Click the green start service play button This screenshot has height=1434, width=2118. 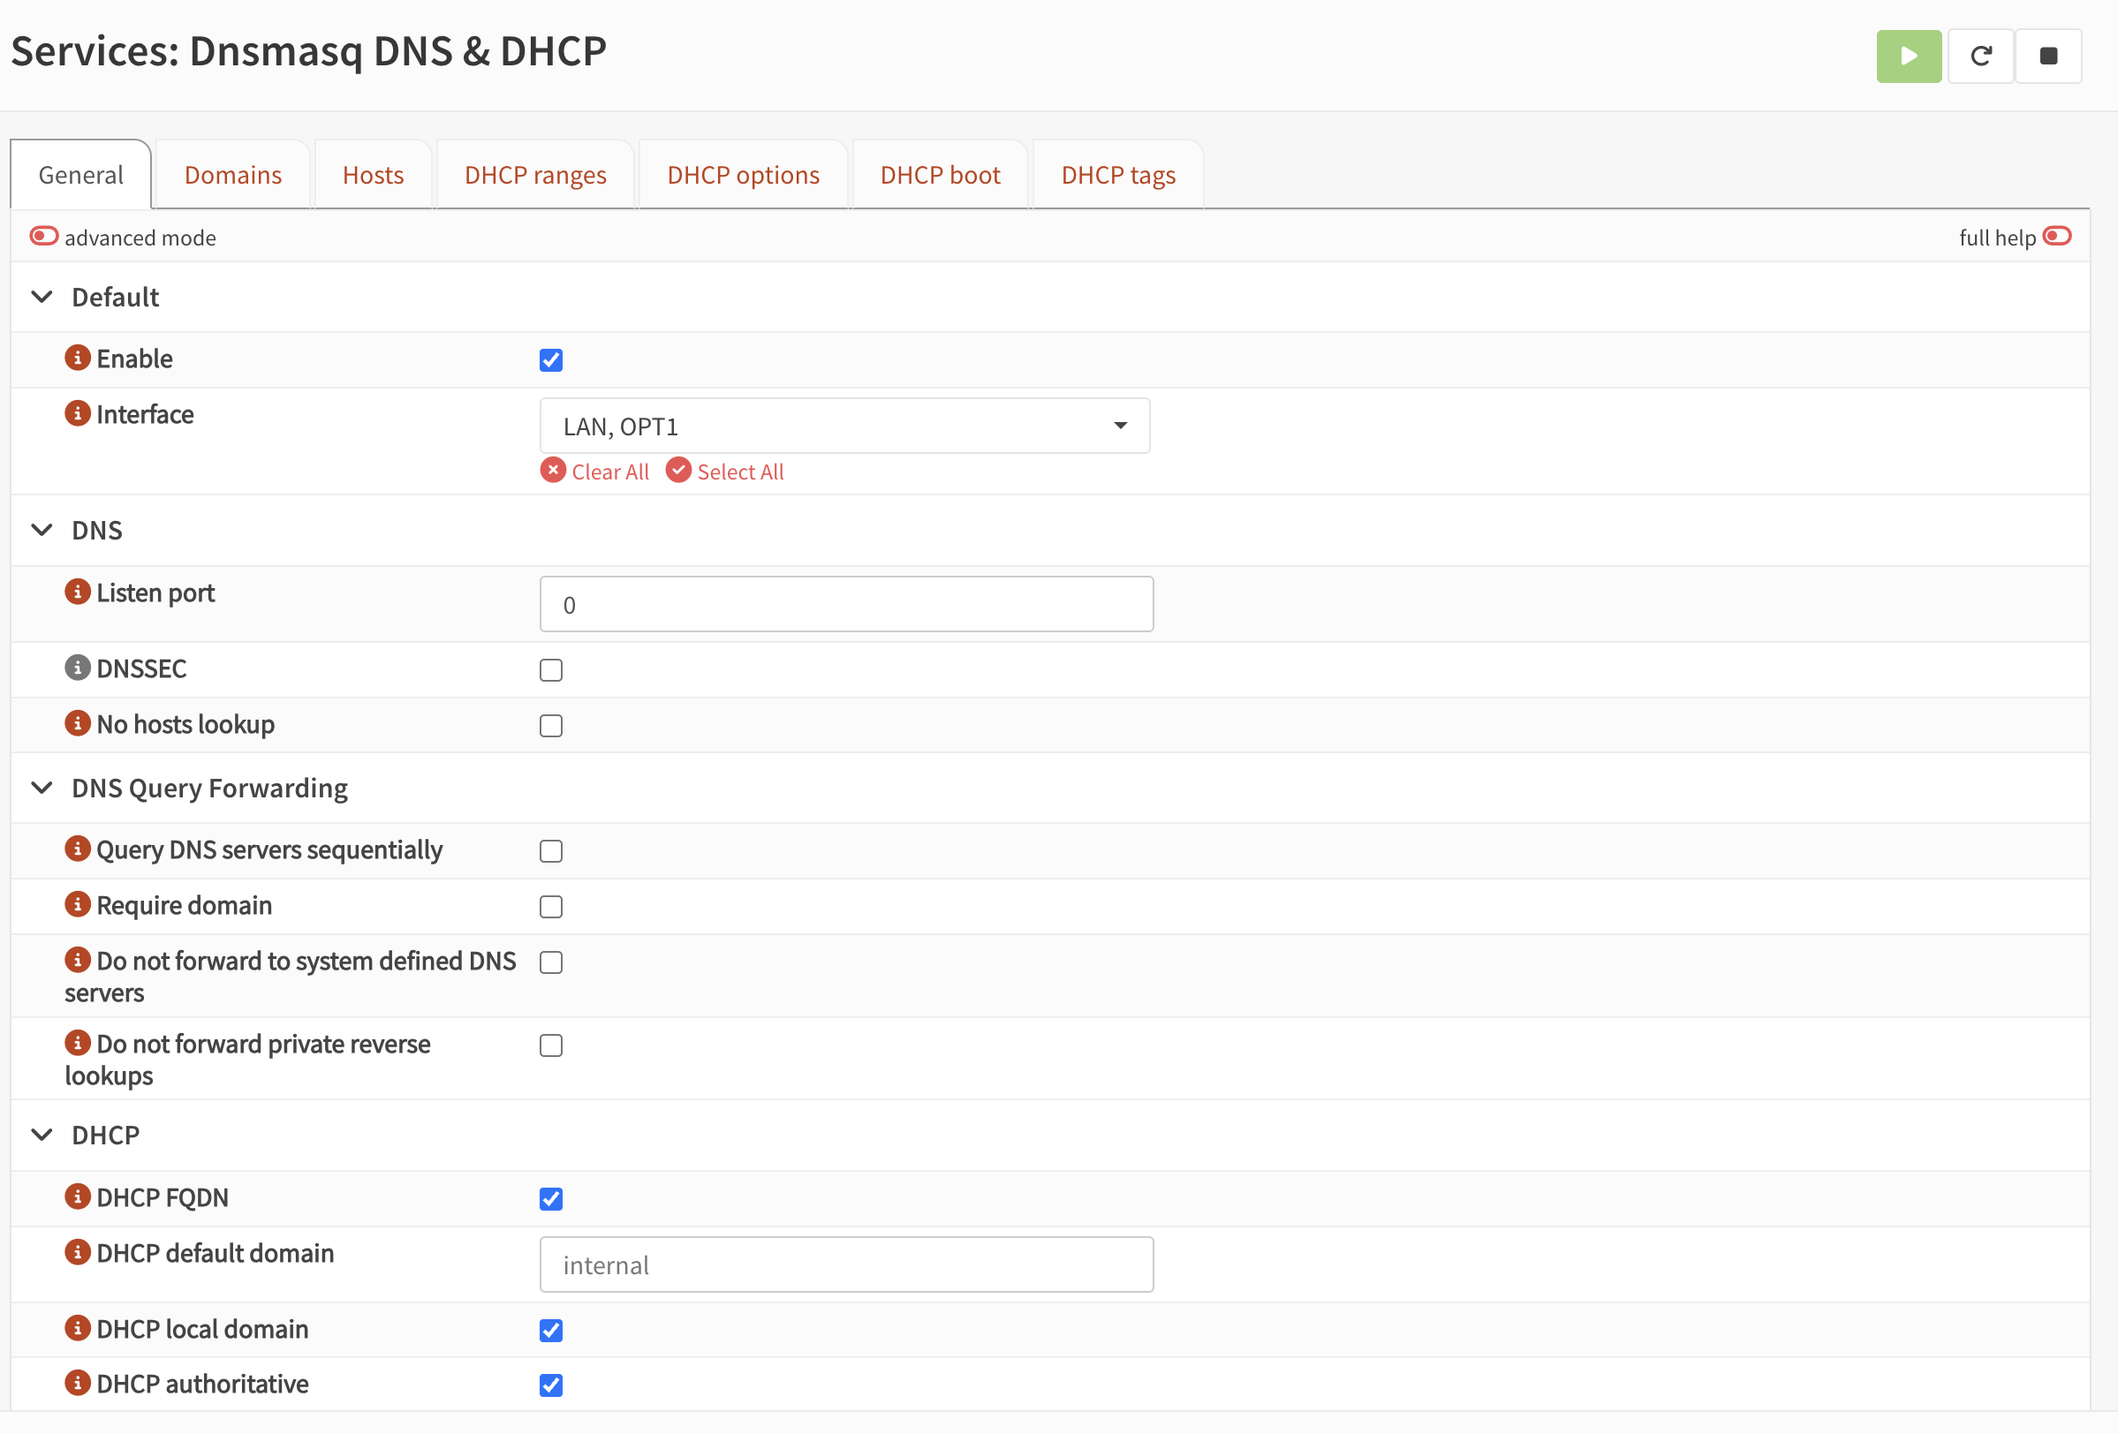[x=1909, y=57]
